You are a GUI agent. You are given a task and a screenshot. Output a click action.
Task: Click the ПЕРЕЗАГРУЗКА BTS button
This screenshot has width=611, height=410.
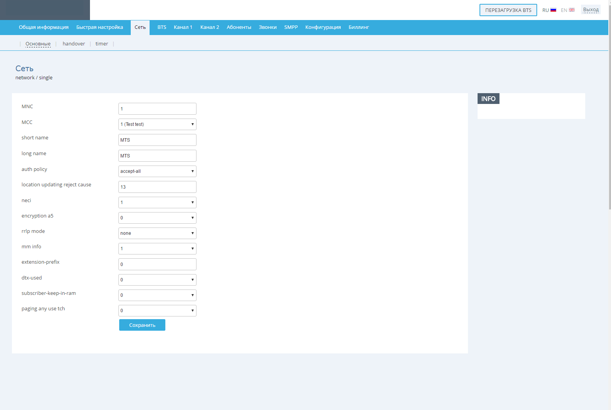click(508, 10)
